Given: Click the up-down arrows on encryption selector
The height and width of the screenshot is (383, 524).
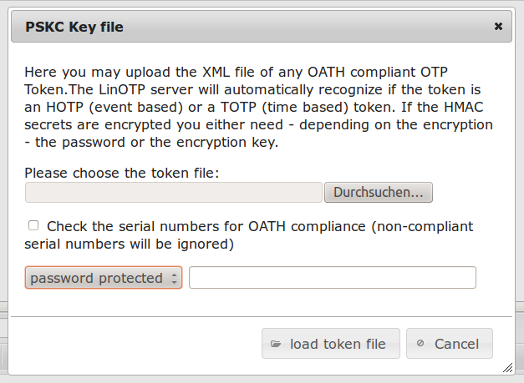Looking at the screenshot, I should coord(175,278).
